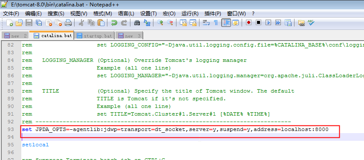Open the 格式(M) menu

[102, 14]
